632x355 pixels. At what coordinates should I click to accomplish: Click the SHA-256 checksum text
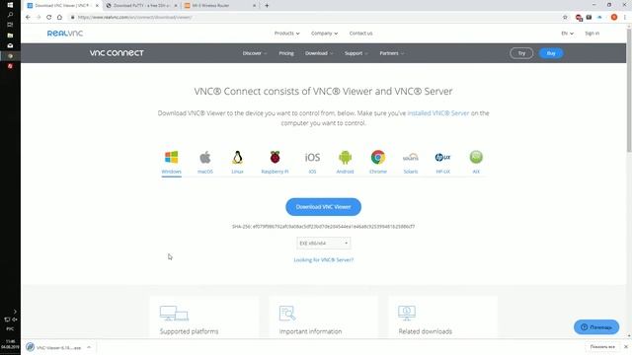tap(323, 227)
